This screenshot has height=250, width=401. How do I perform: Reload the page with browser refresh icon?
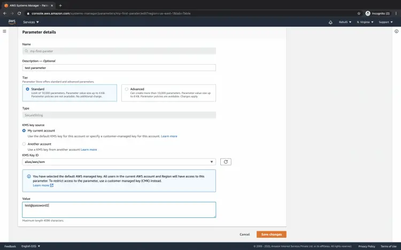coord(19,13)
